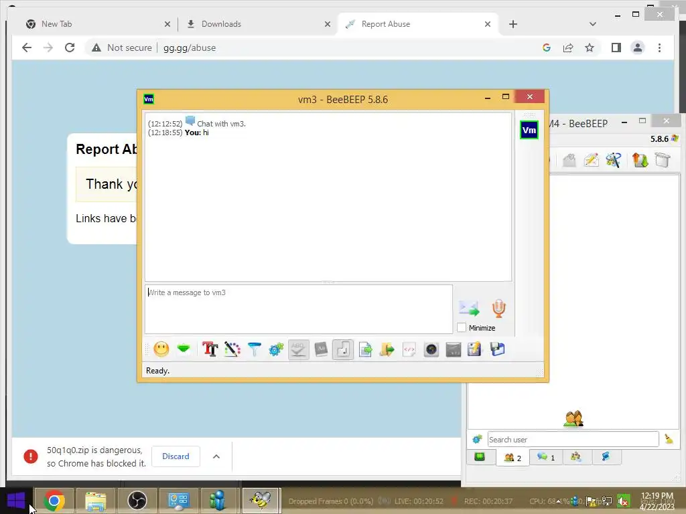The height and width of the screenshot is (514, 686).
Task: Open OBS Studio from the taskbar
Action: click(x=137, y=501)
